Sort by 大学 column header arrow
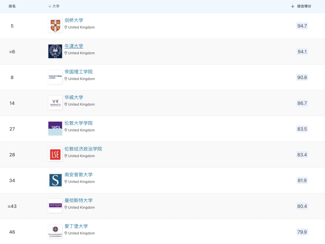 pyautogui.click(x=50, y=6)
